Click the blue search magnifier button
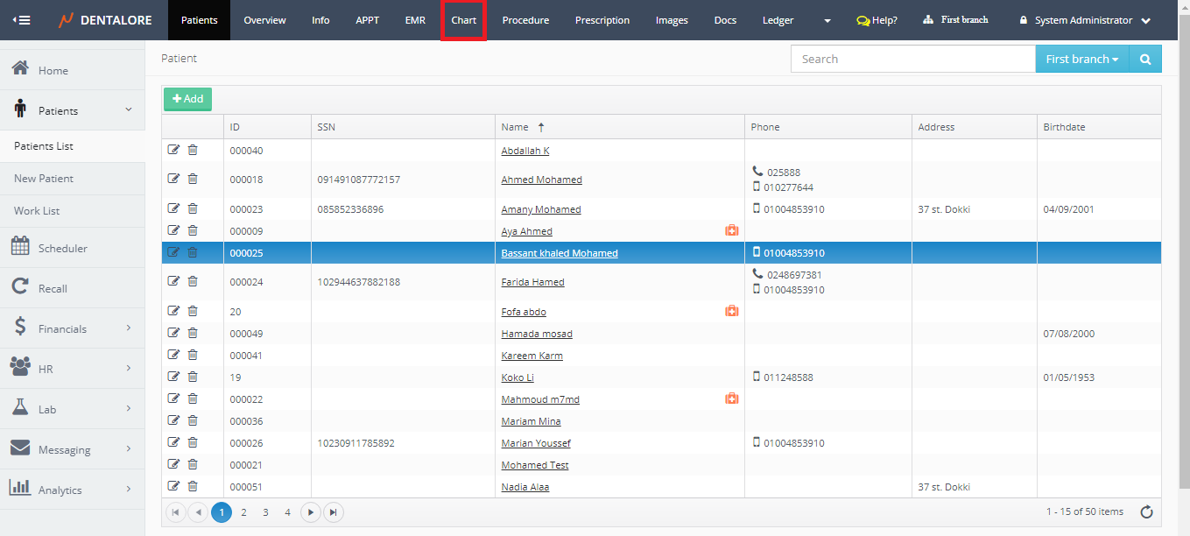Viewport: 1190px width, 536px height. (1145, 60)
